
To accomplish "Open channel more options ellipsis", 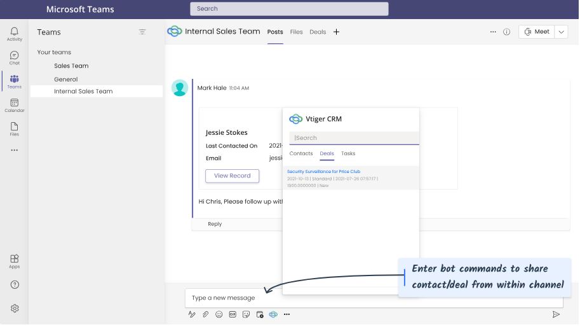I will point(493,32).
